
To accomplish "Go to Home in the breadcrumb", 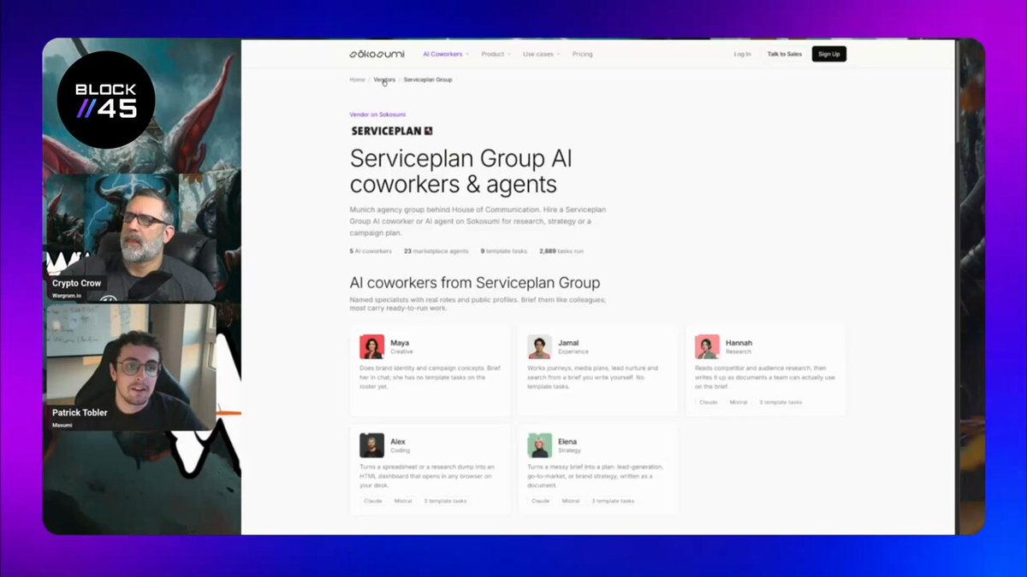I will click(x=357, y=79).
